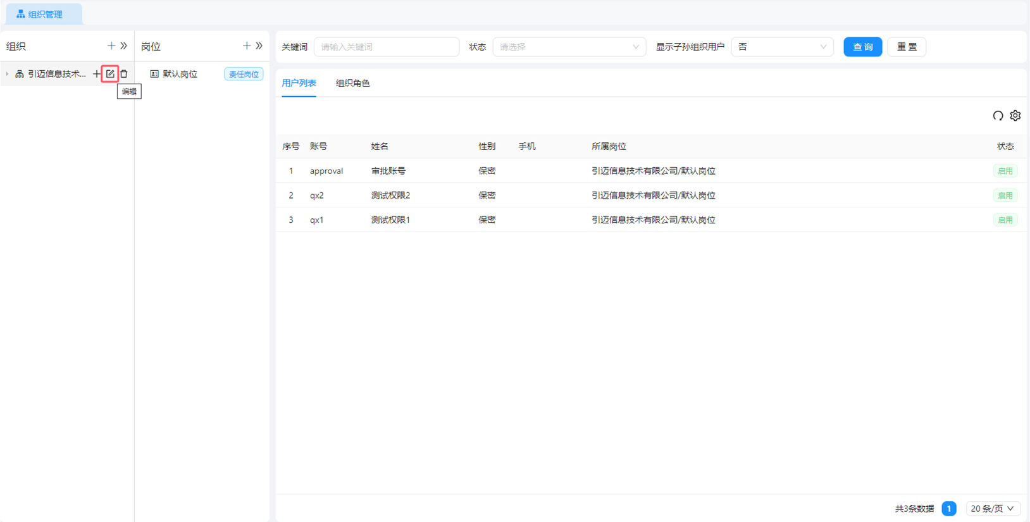The height and width of the screenshot is (522, 1030).
Task: Expand the 引迈信息技术 tree node arrow
Action: coord(8,74)
